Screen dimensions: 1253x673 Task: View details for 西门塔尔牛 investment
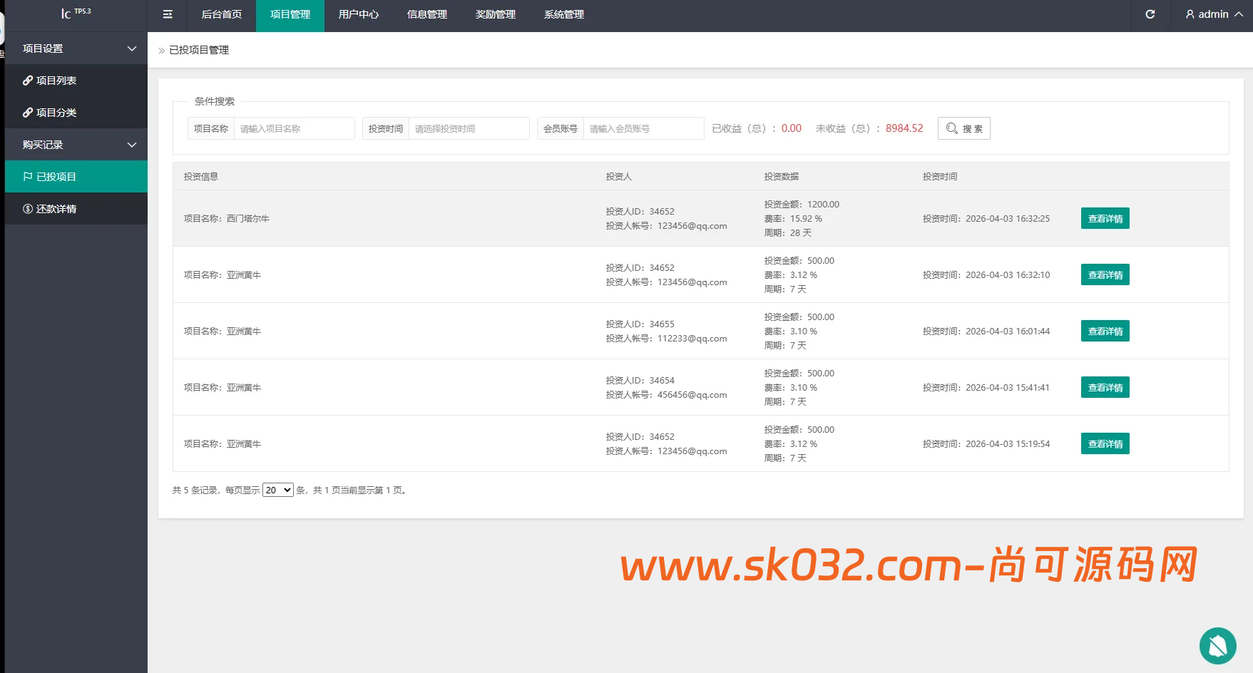click(1105, 218)
